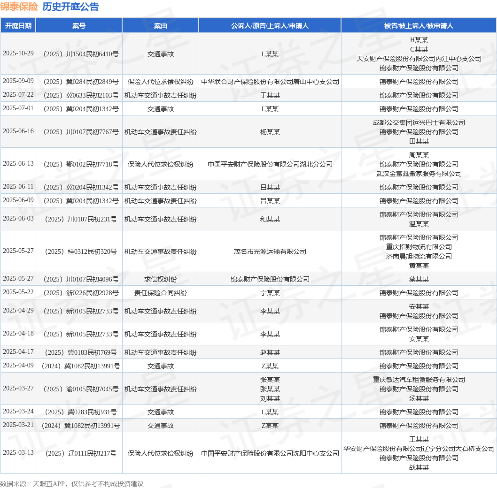Screen dimensions: 497x488
Task: Click the plaintiff 宁某某
Action: pyautogui.click(x=270, y=293)
